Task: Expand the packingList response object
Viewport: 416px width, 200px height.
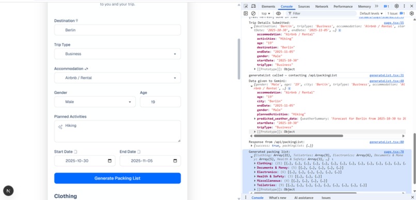Action: [x=251, y=146]
